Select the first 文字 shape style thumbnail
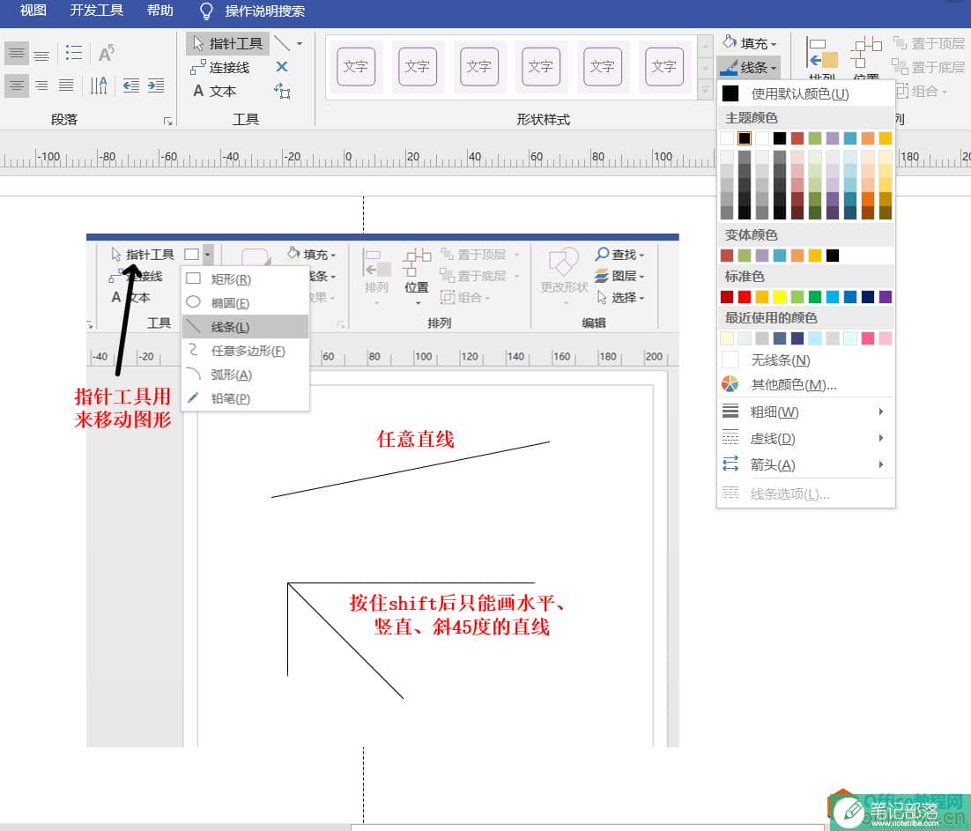 356,66
